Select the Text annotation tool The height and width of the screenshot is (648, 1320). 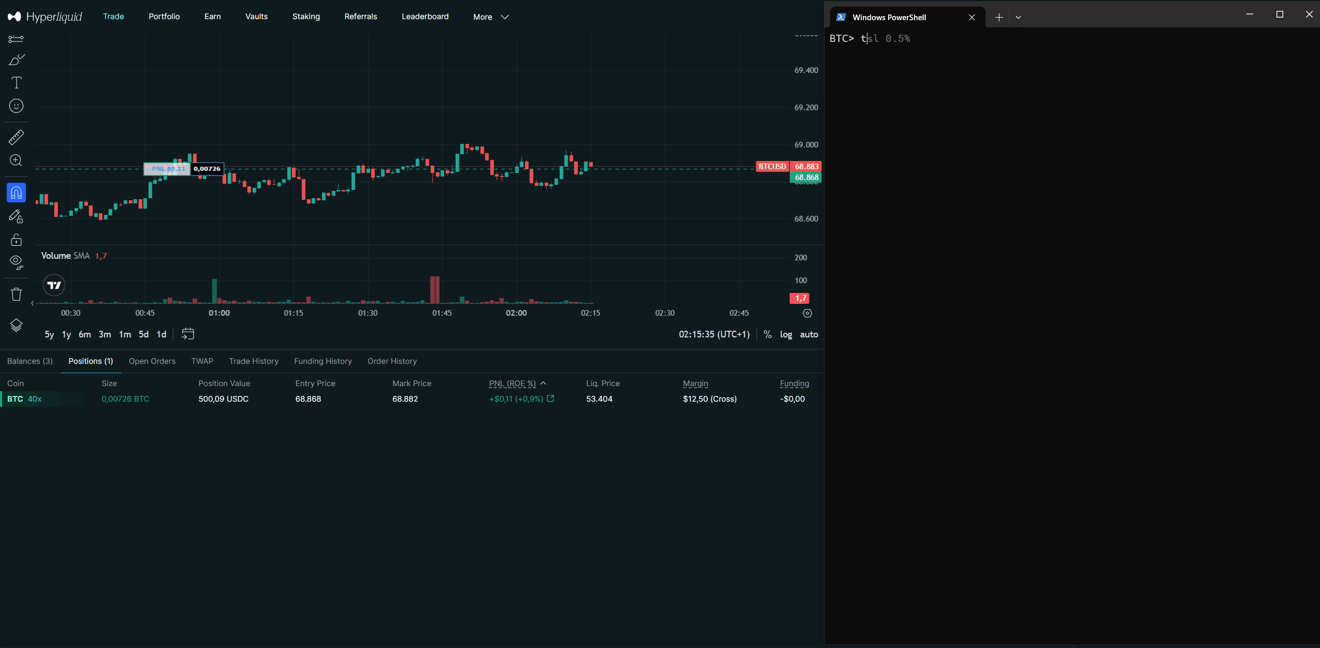point(16,82)
